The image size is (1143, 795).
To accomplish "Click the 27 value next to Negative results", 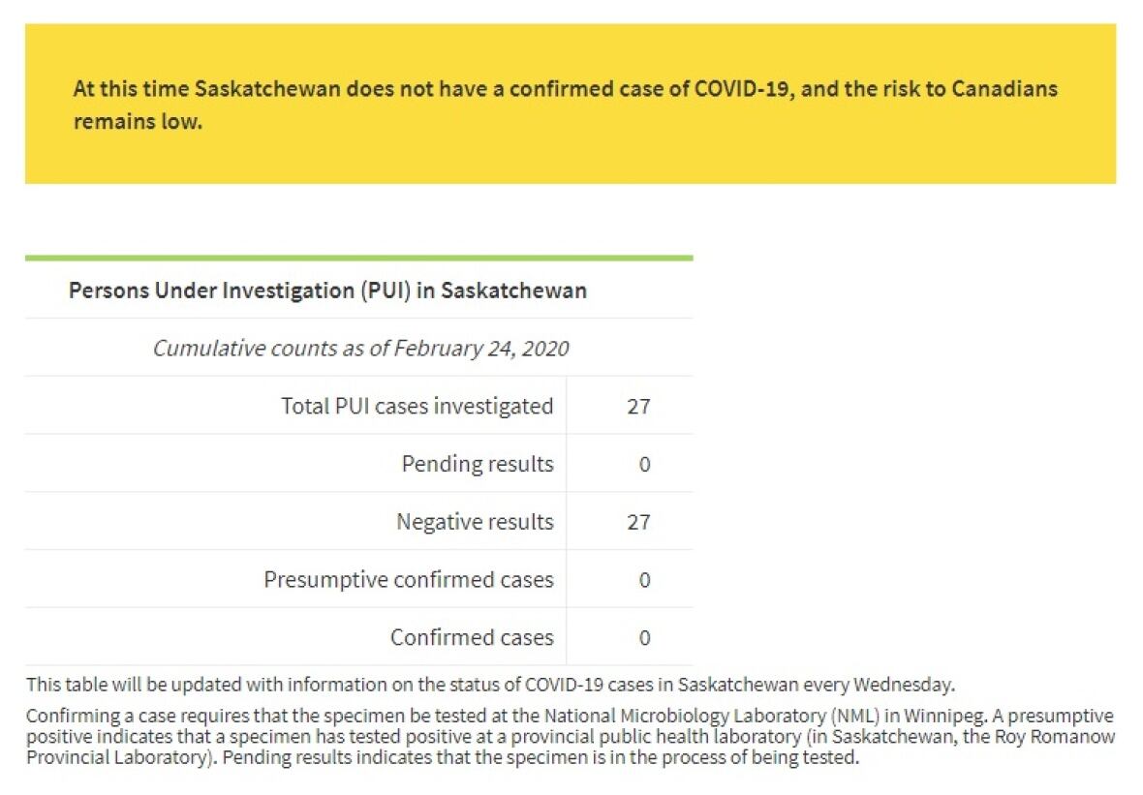I will click(x=638, y=522).
